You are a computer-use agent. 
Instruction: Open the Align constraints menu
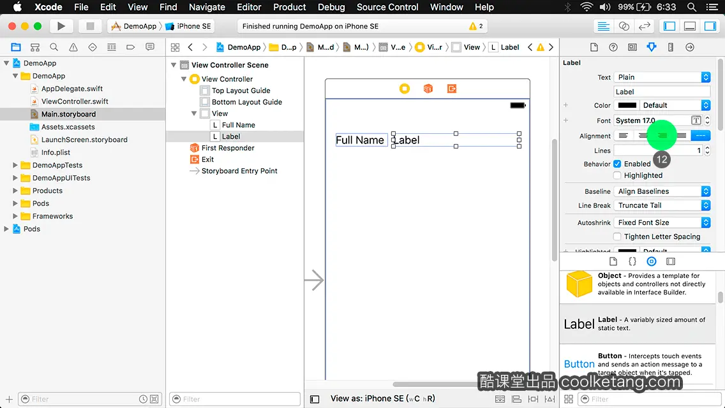516,399
